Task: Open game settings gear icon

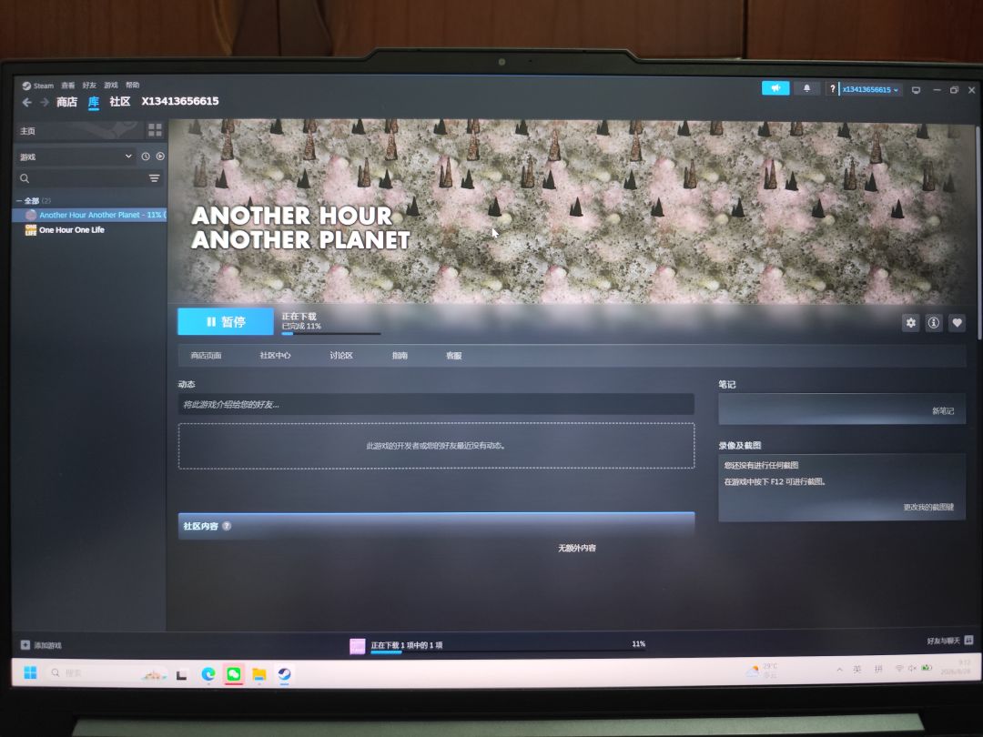Action: click(x=910, y=323)
